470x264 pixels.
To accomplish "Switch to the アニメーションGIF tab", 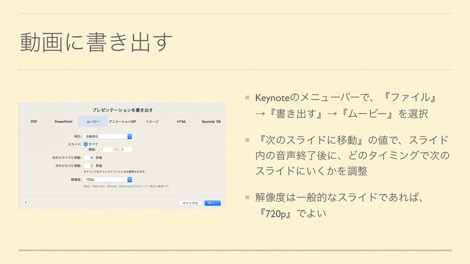I will tap(123, 121).
